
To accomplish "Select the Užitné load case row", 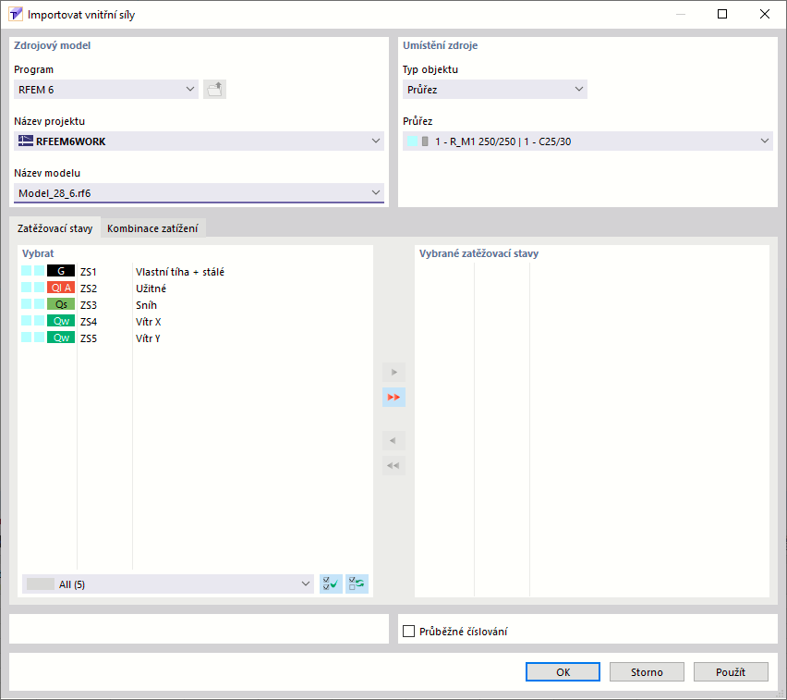I will click(196, 288).
